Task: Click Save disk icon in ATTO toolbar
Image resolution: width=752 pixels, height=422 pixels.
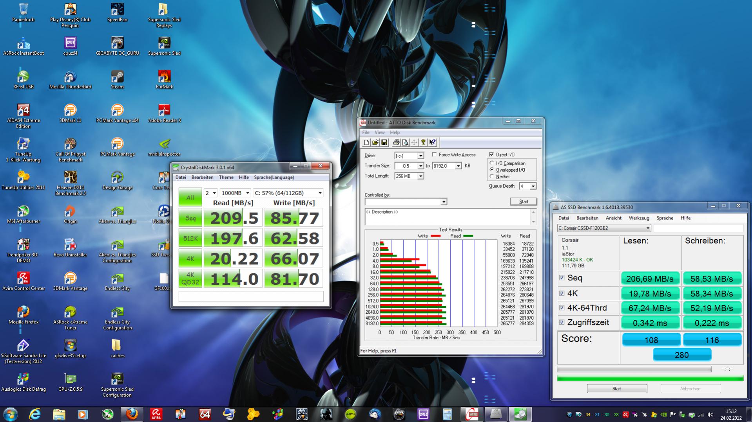Action: [384, 143]
